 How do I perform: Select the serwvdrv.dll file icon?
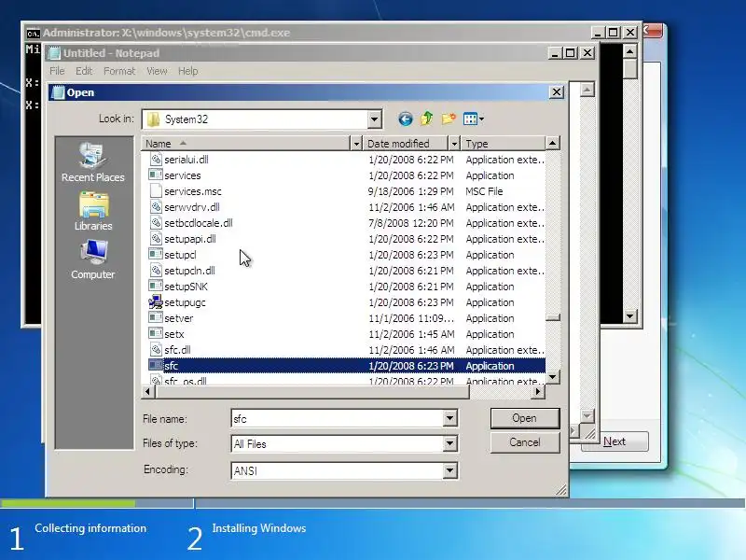[156, 206]
